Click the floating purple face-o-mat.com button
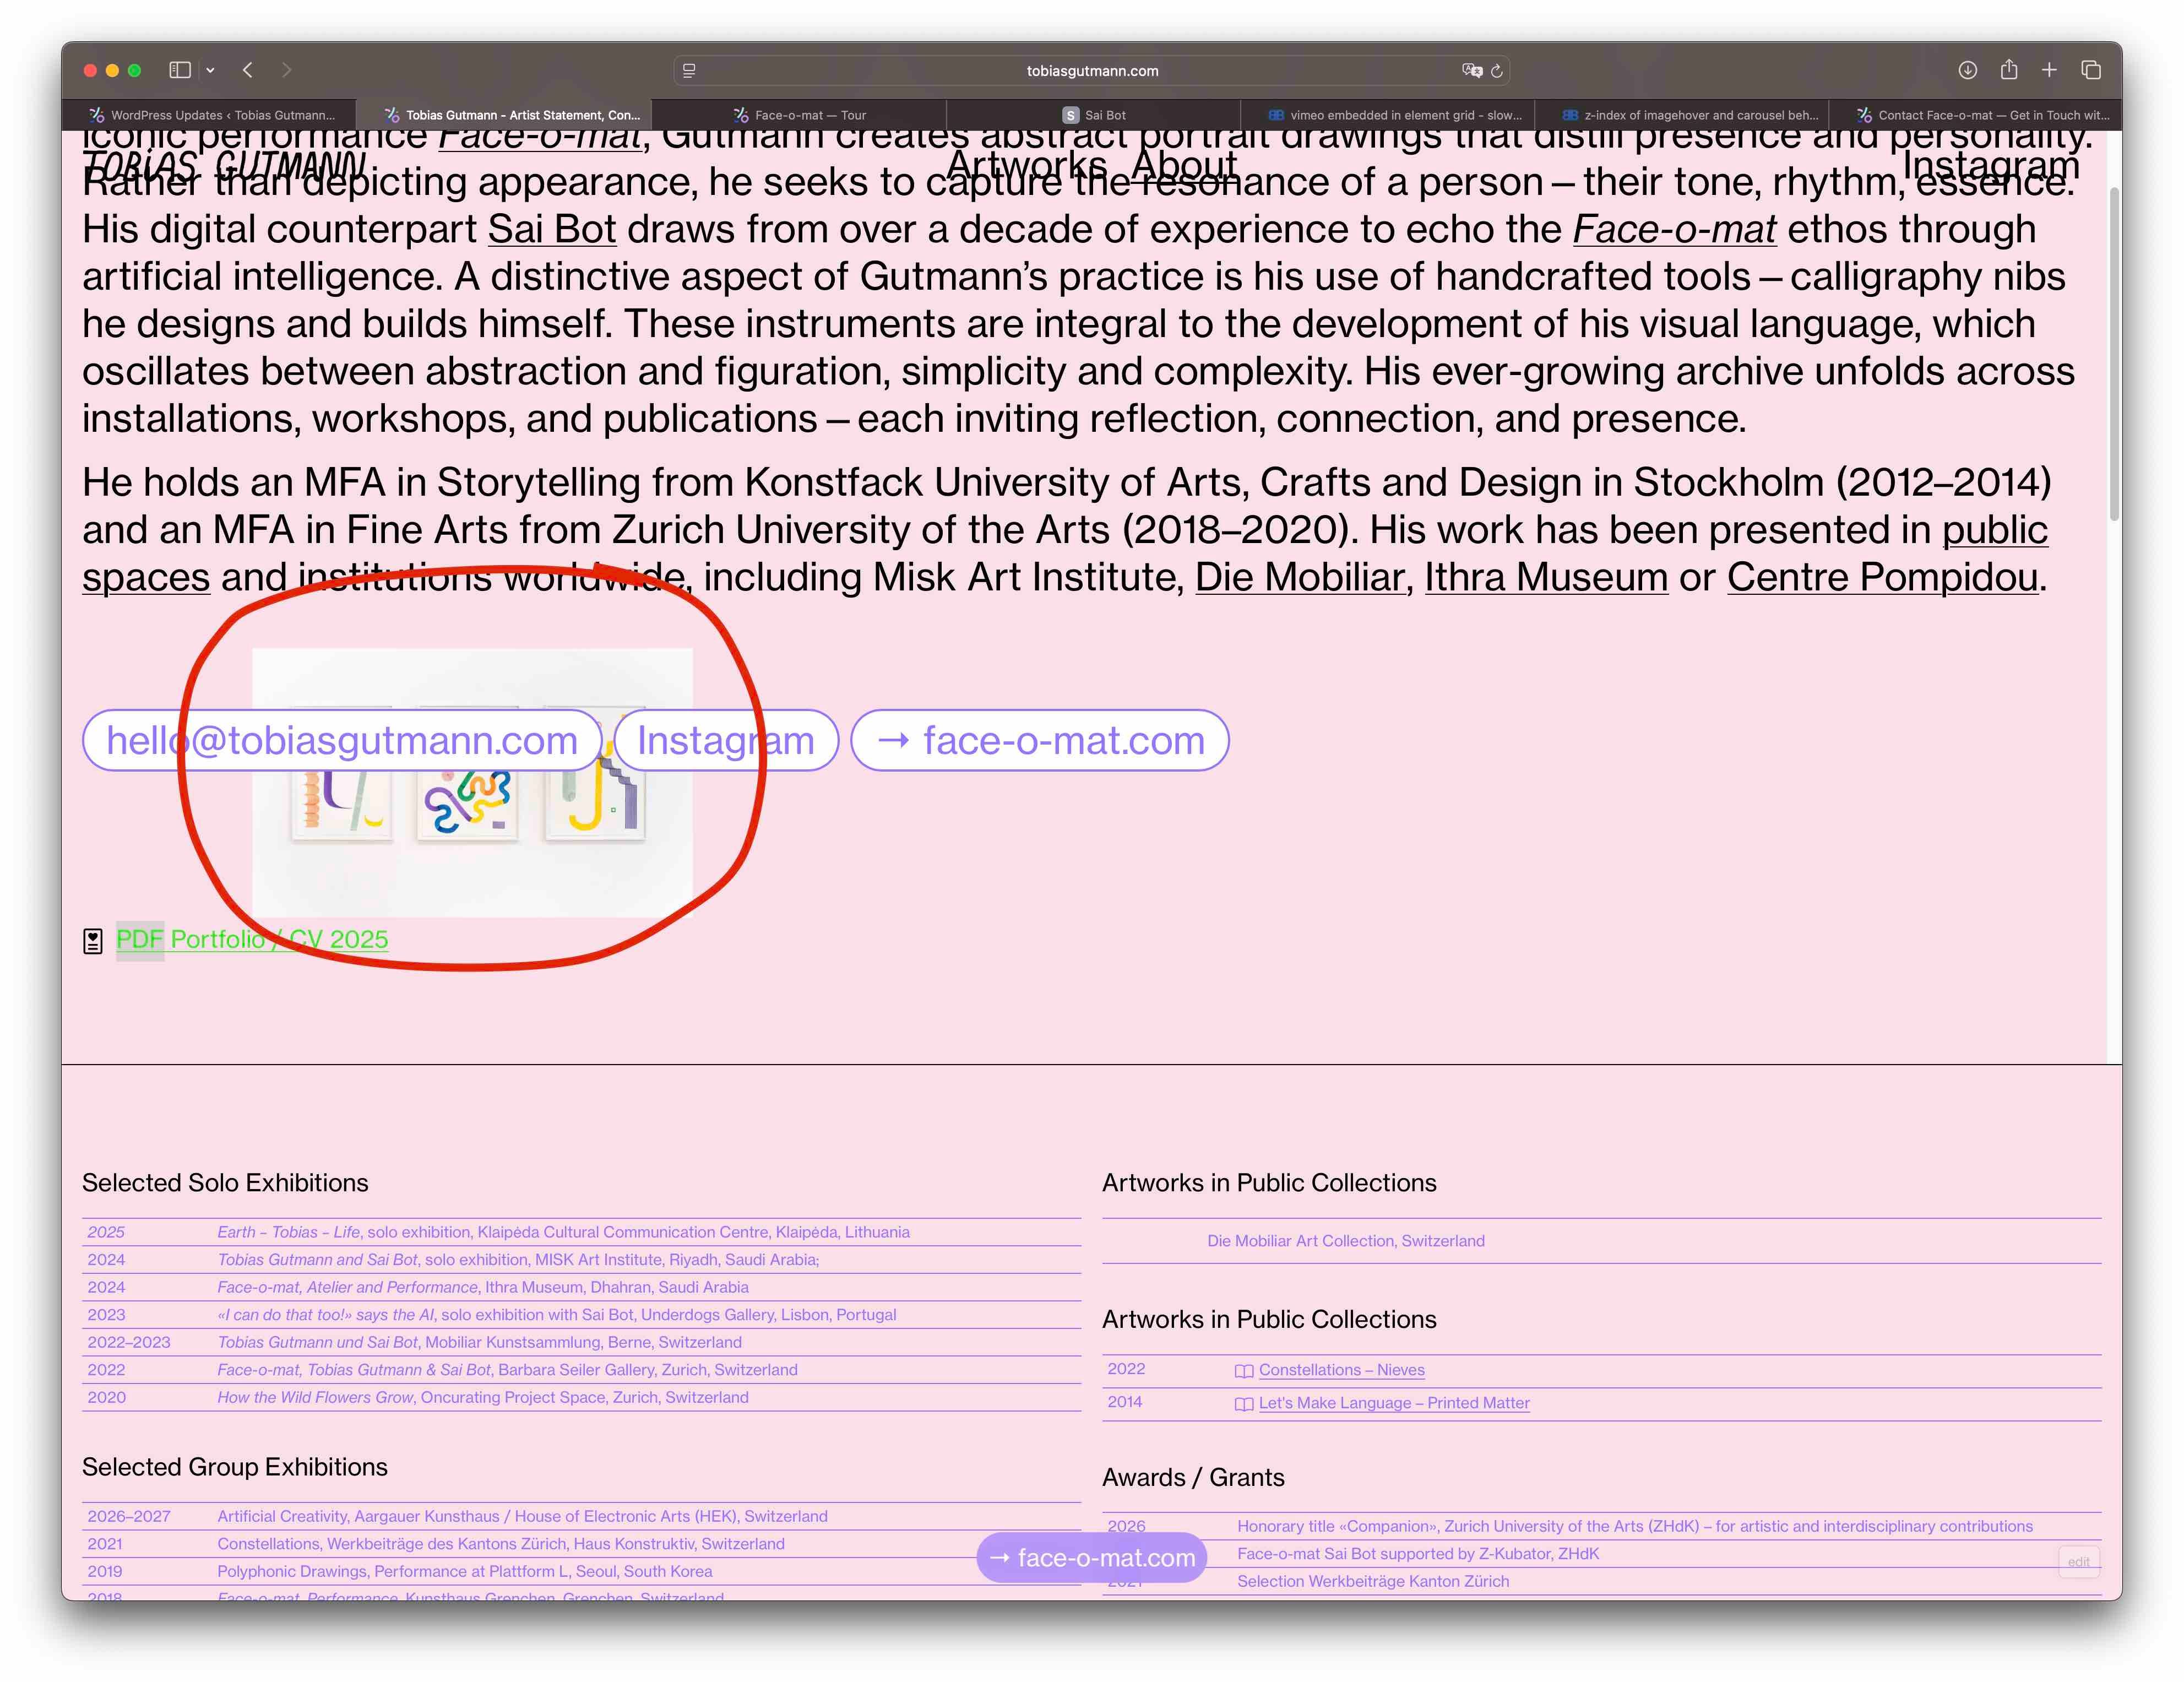This screenshot has height=1682, width=2184. [x=1092, y=1558]
